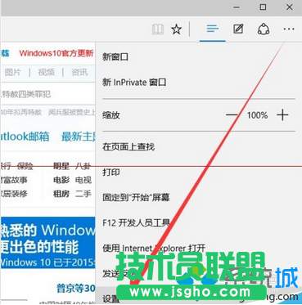The height and width of the screenshot is (305, 302).
Task: Select 新 InPrivate 窗口 menu entry
Action: (134, 82)
